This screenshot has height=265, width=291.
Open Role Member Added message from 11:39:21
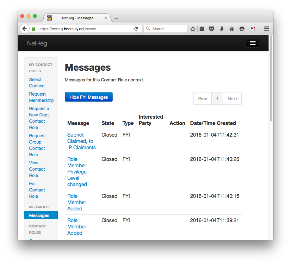(77, 227)
